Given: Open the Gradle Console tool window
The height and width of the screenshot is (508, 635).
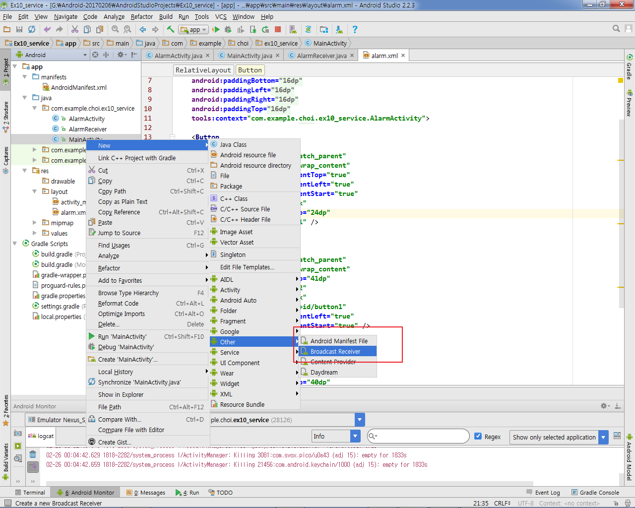Looking at the screenshot, I should (x=595, y=493).
